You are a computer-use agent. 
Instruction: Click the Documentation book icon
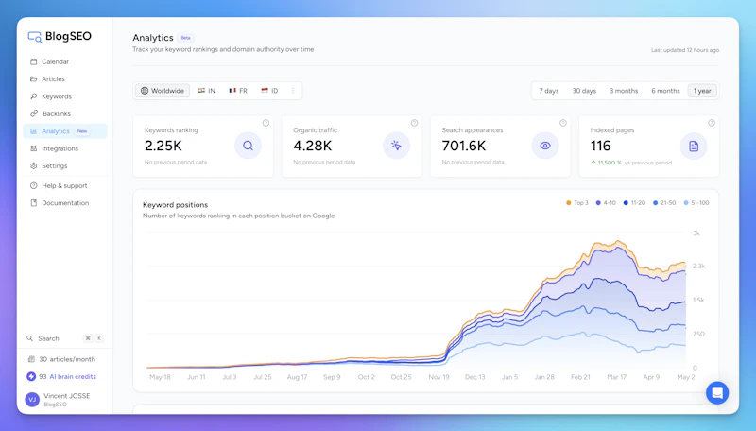coord(33,203)
